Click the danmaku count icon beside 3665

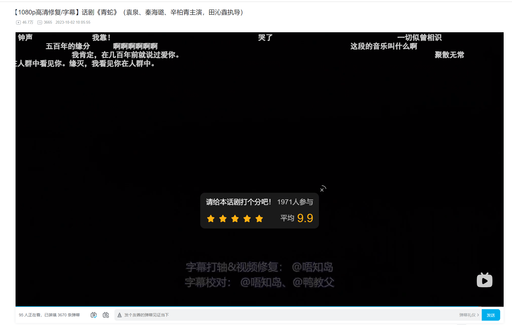tap(40, 22)
